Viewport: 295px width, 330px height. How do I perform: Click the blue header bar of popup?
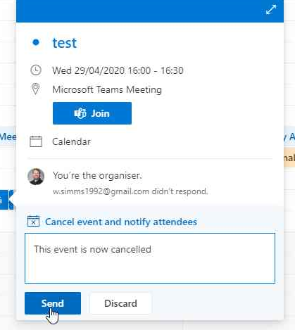tap(150, 11)
